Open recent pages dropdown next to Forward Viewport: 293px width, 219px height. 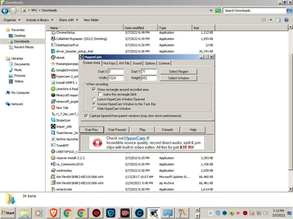tap(18, 11)
